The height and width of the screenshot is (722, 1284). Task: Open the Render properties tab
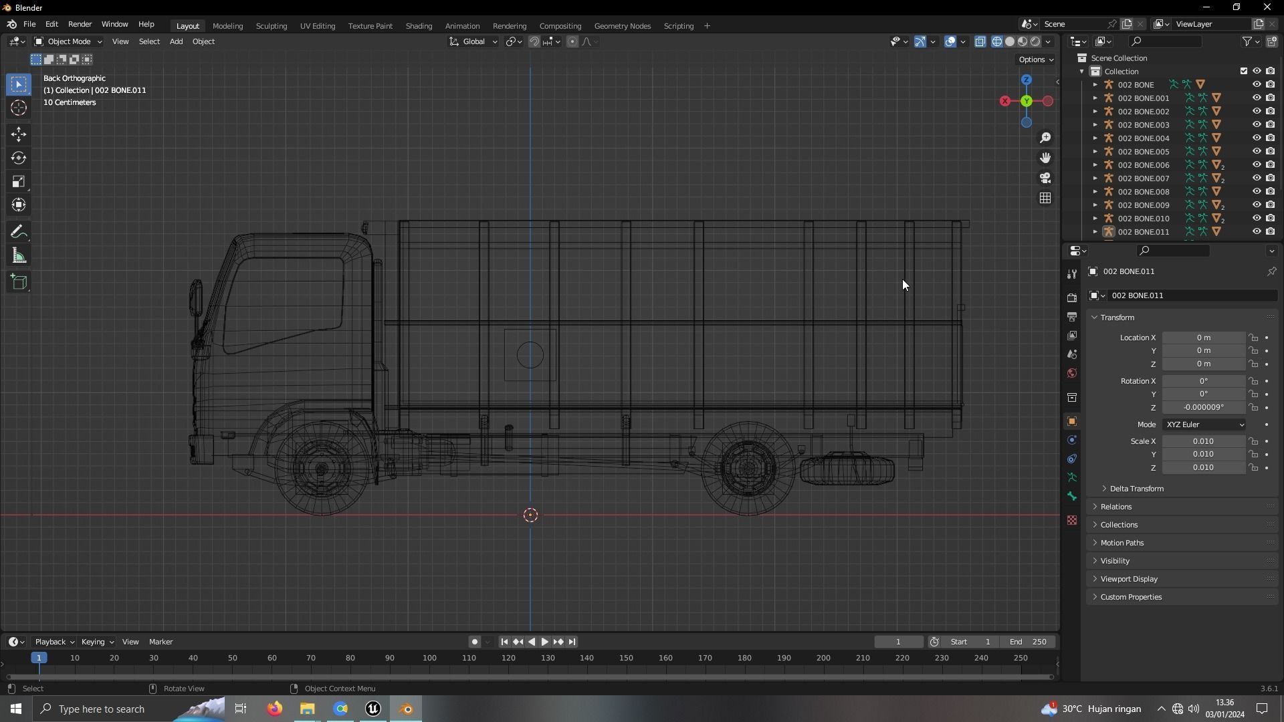click(x=1072, y=297)
